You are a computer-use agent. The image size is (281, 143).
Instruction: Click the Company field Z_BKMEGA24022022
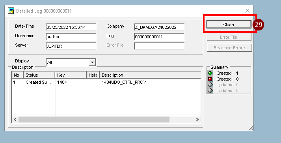coord(159,27)
